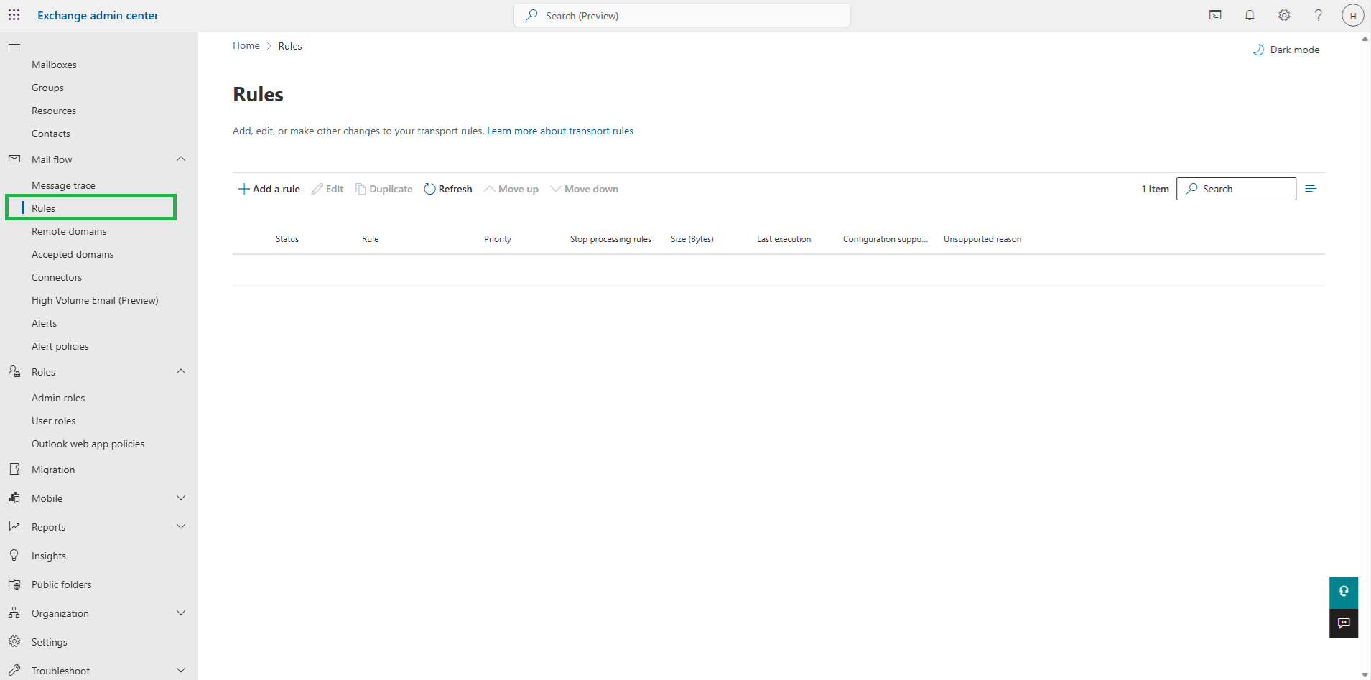Open Resources in the sidebar
The height and width of the screenshot is (680, 1371).
pos(54,111)
